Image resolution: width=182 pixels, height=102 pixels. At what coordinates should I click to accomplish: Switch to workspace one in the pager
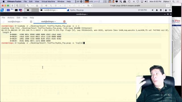tap(28, 10)
